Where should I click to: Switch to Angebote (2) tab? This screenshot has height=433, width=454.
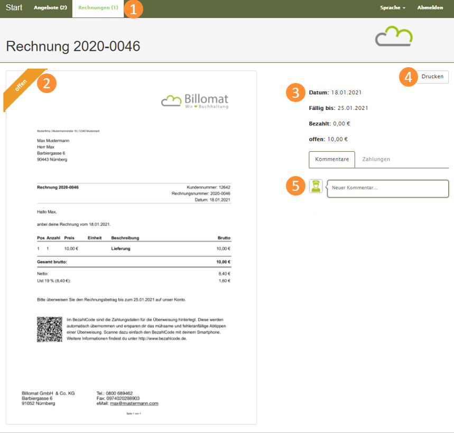point(50,7)
